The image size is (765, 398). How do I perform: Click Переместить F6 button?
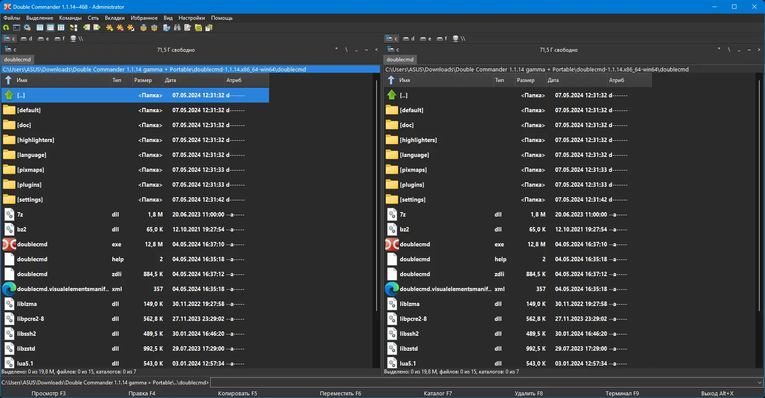point(341,394)
